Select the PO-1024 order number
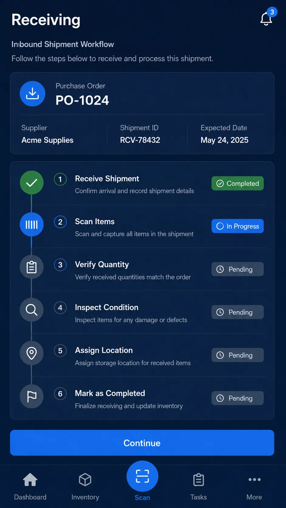 pos(82,100)
